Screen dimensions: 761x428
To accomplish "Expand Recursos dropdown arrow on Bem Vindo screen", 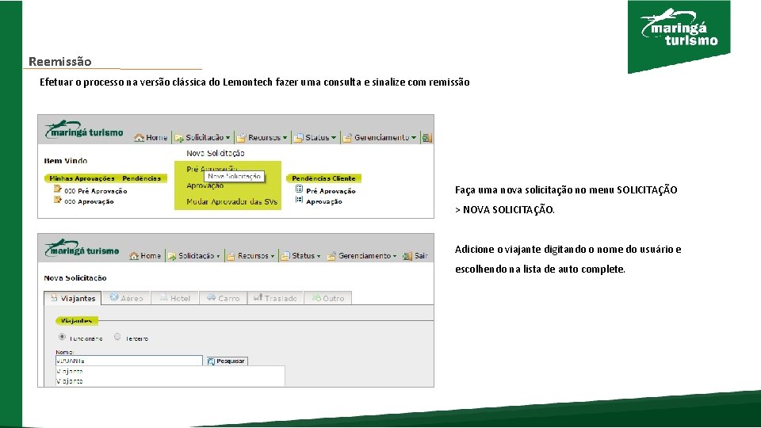I will pyautogui.click(x=285, y=138).
